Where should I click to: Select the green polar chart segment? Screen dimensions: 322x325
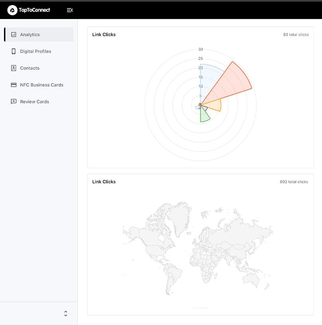coord(204,115)
